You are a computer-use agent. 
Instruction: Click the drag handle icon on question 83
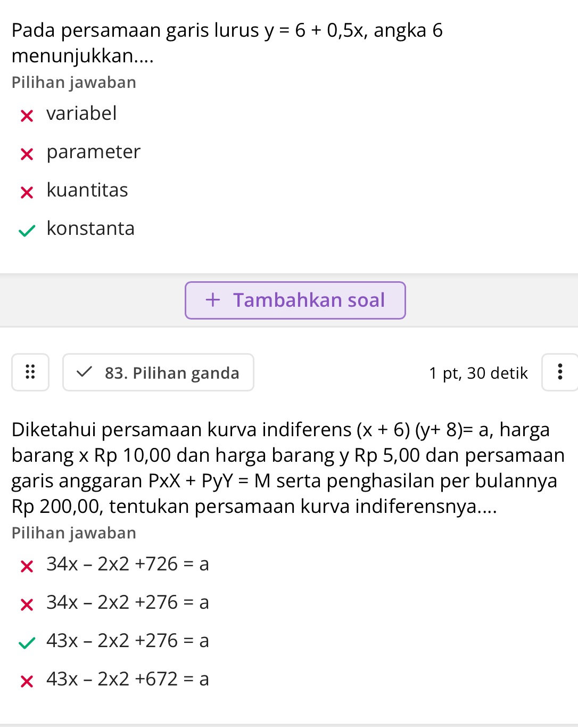[30, 372]
